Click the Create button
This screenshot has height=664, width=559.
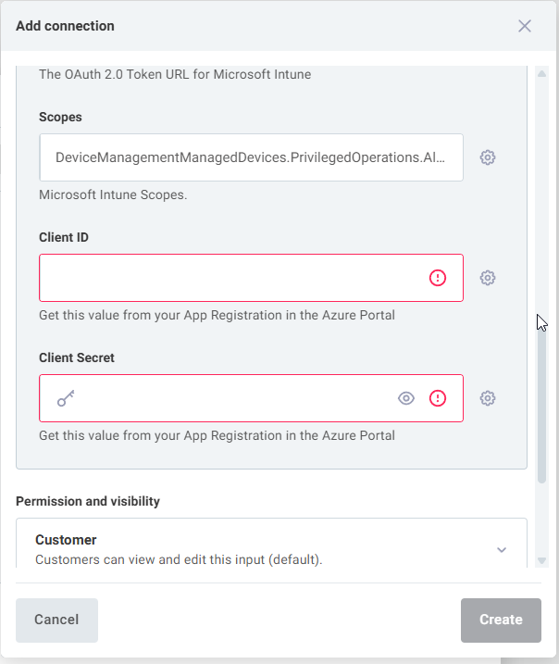pos(501,620)
